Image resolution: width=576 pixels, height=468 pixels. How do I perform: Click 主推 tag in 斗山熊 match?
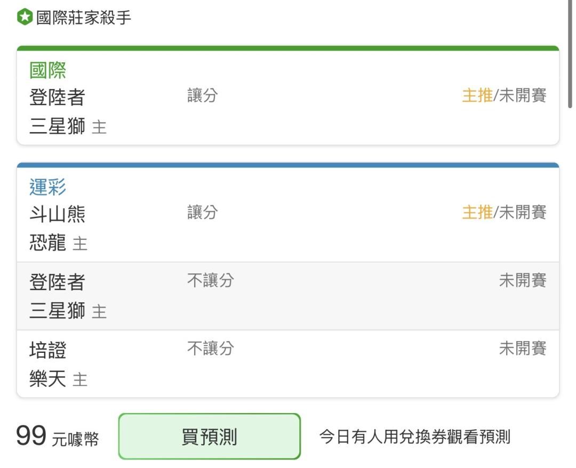pos(477,212)
